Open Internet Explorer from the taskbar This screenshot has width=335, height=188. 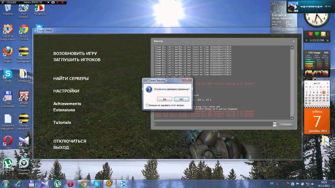tap(19, 184)
